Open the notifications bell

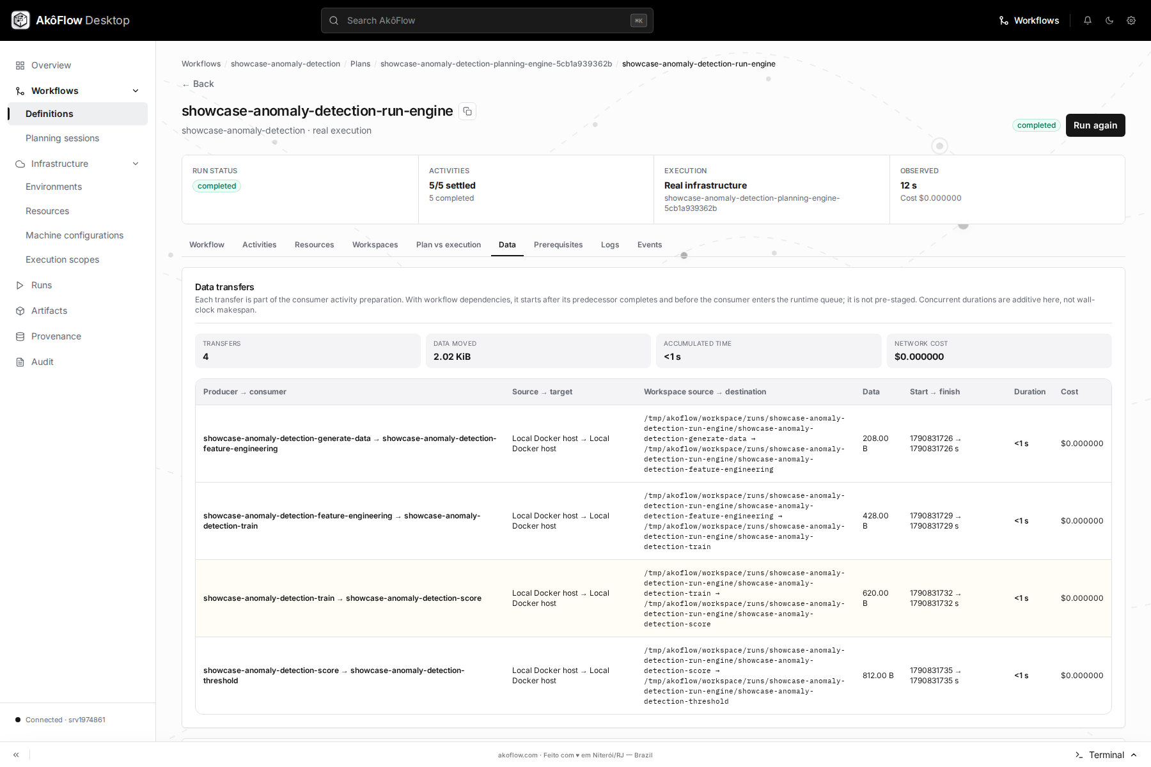(1088, 20)
